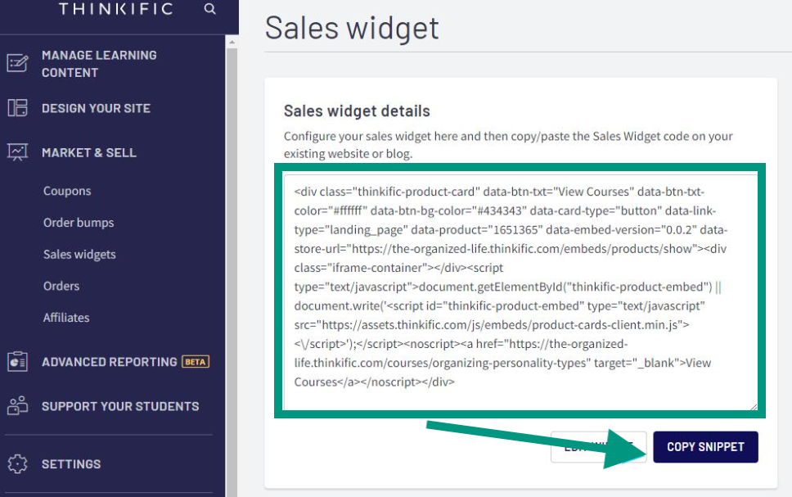Image resolution: width=792 pixels, height=497 pixels.
Task: Select Affiliates in the sidebar
Action: [66, 318]
